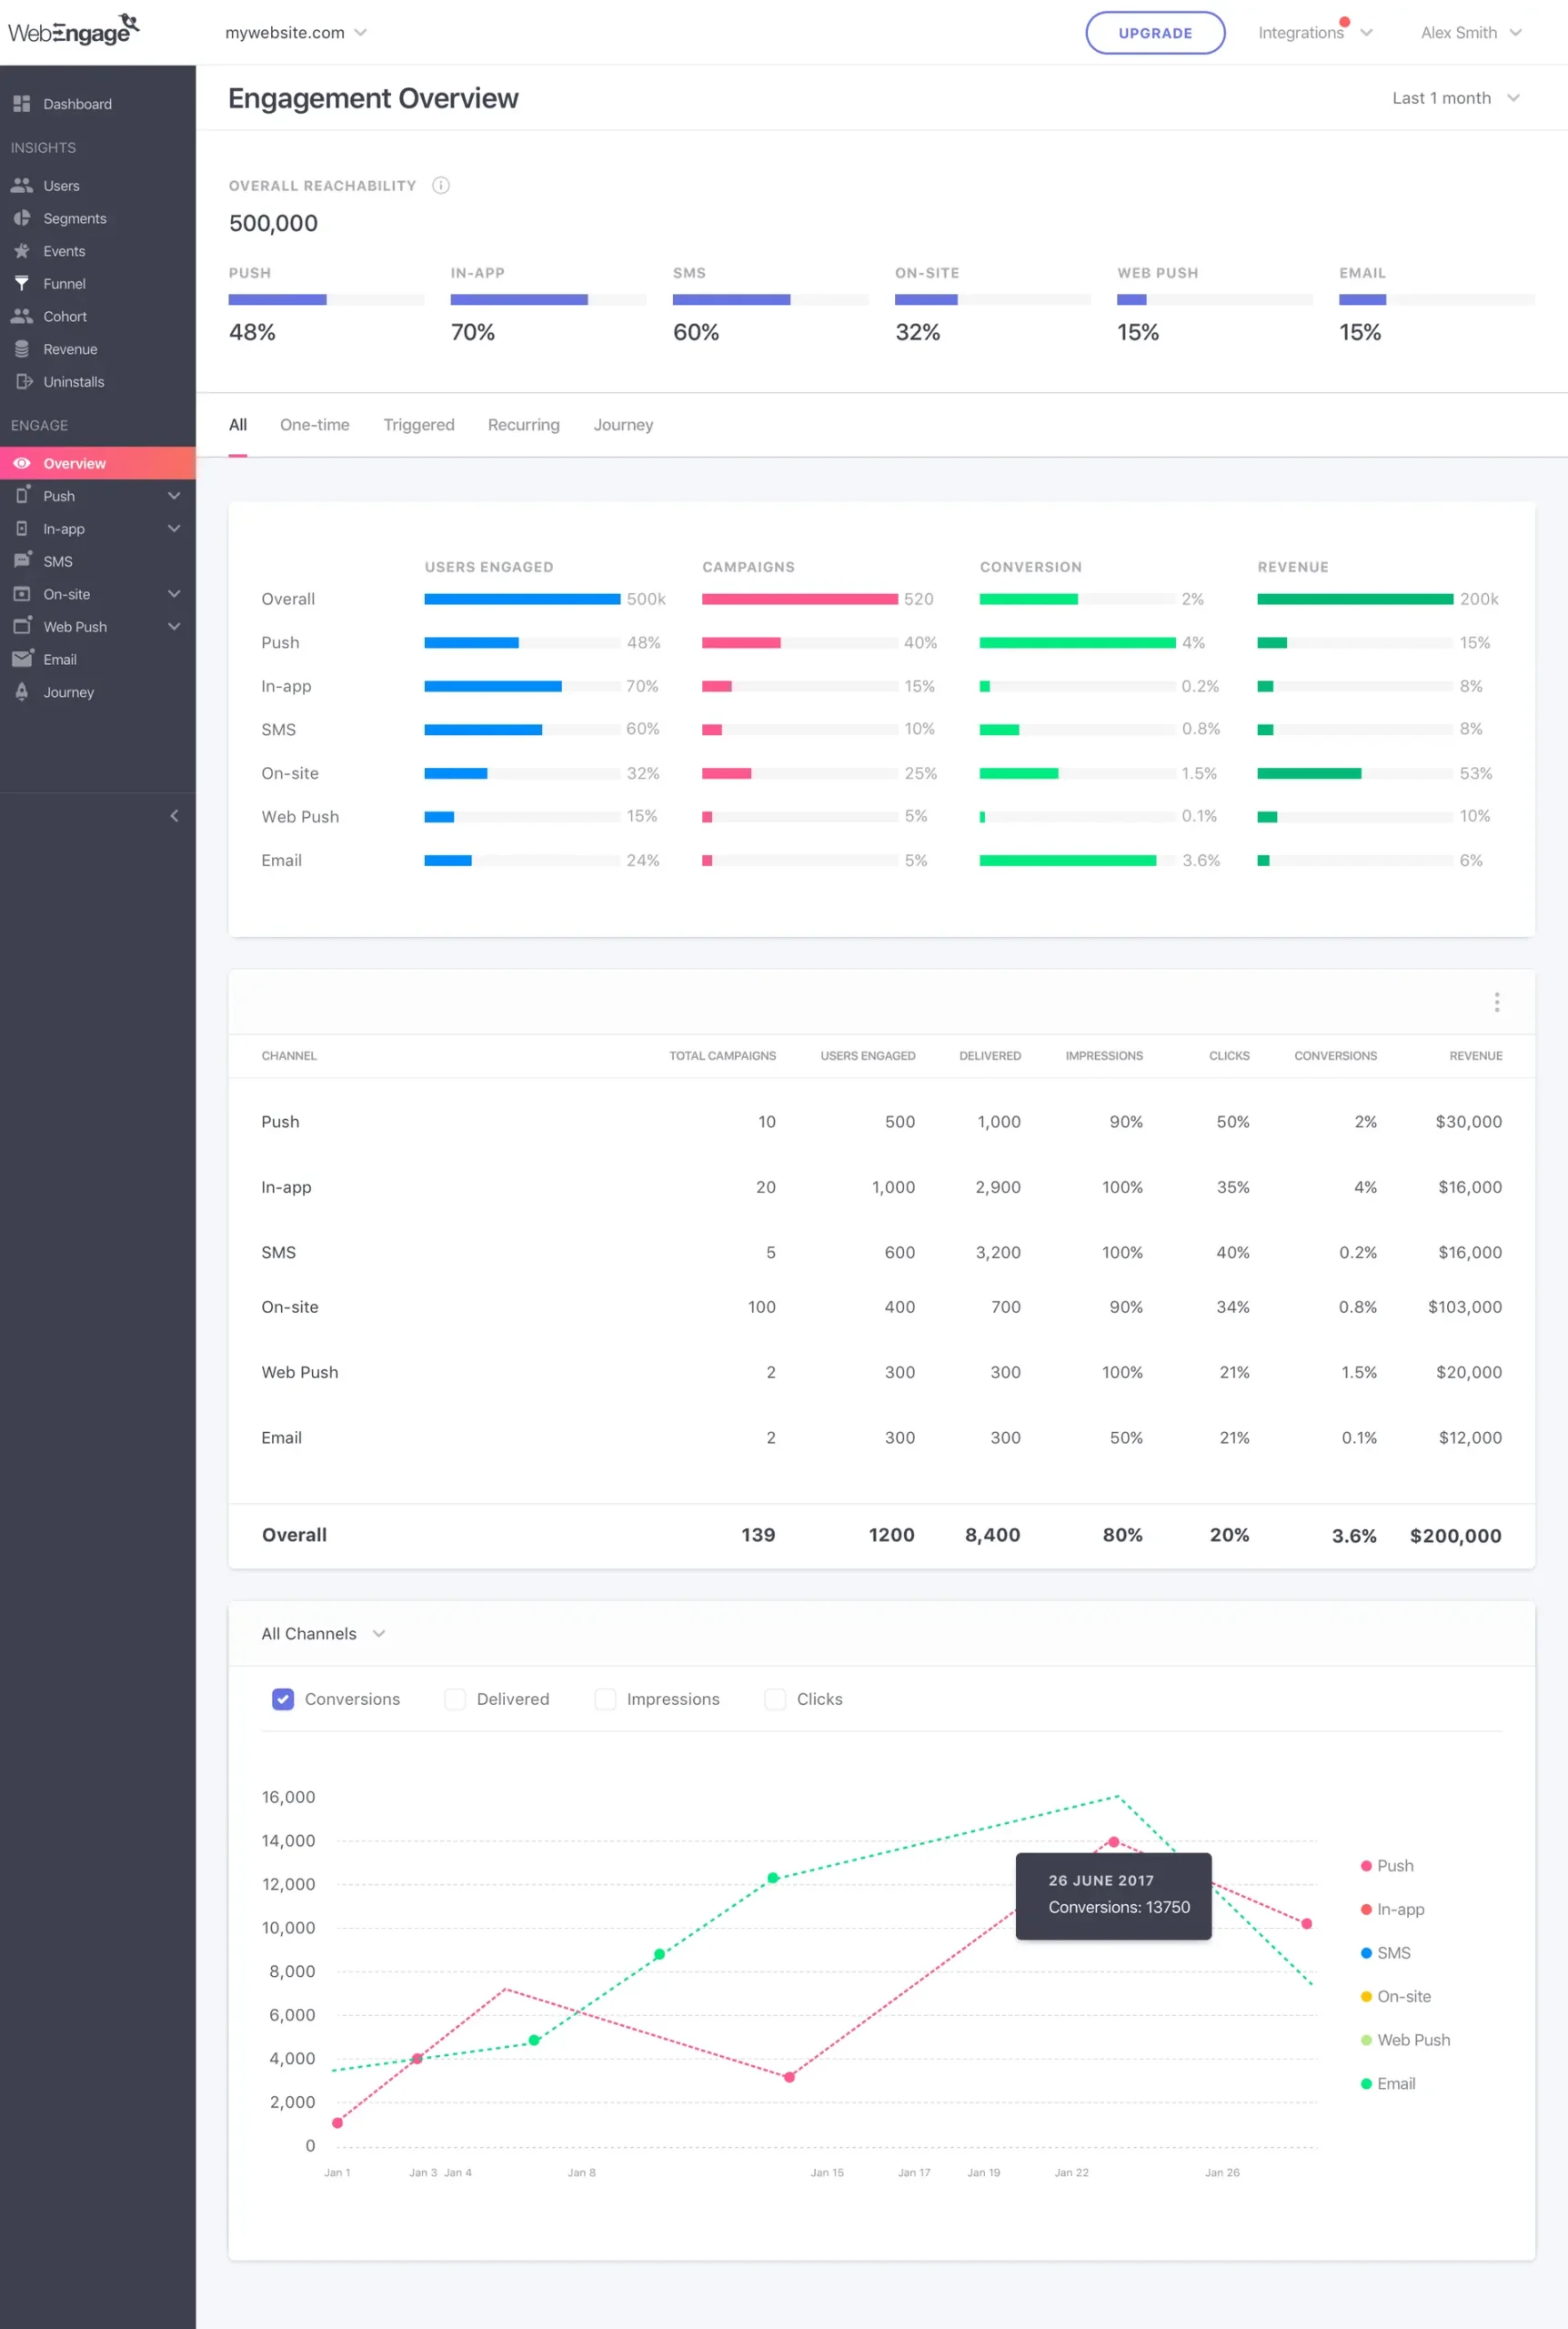
Task: Open the Journey section icon
Action: tap(23, 691)
